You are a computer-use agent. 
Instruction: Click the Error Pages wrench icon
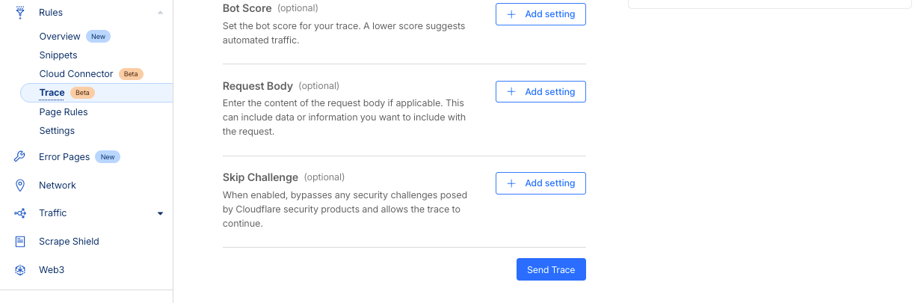click(x=20, y=157)
